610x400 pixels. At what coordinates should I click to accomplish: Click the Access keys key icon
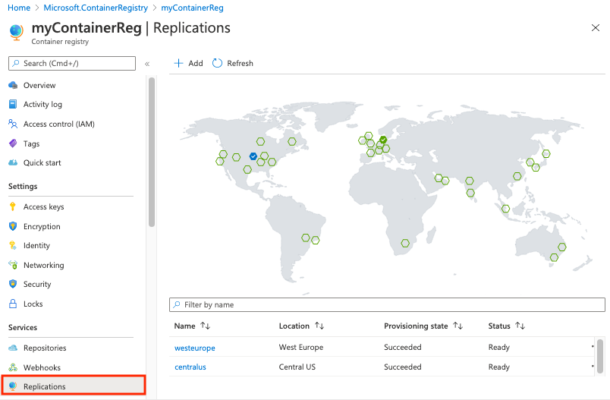tap(13, 206)
